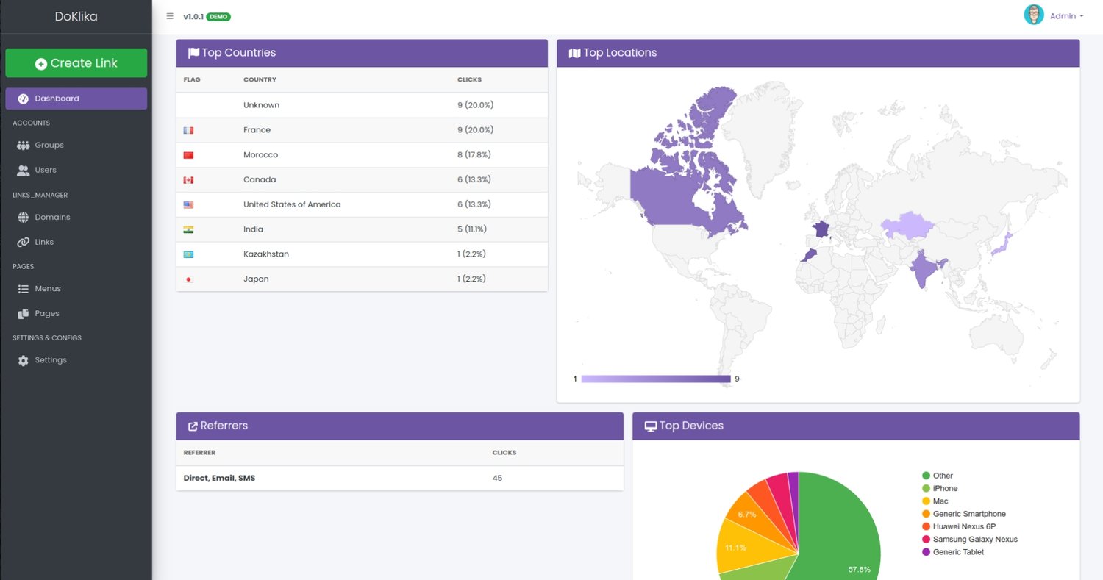Viewport: 1103px width, 580px height.
Task: Click the COUNTRY column header
Action: pyautogui.click(x=260, y=79)
